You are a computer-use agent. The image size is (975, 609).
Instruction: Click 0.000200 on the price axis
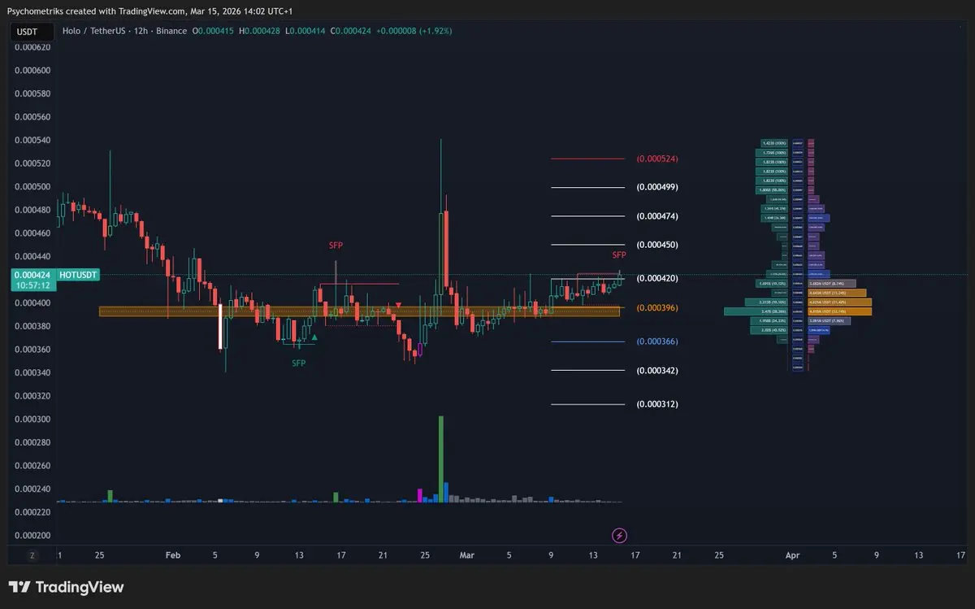pyautogui.click(x=32, y=536)
